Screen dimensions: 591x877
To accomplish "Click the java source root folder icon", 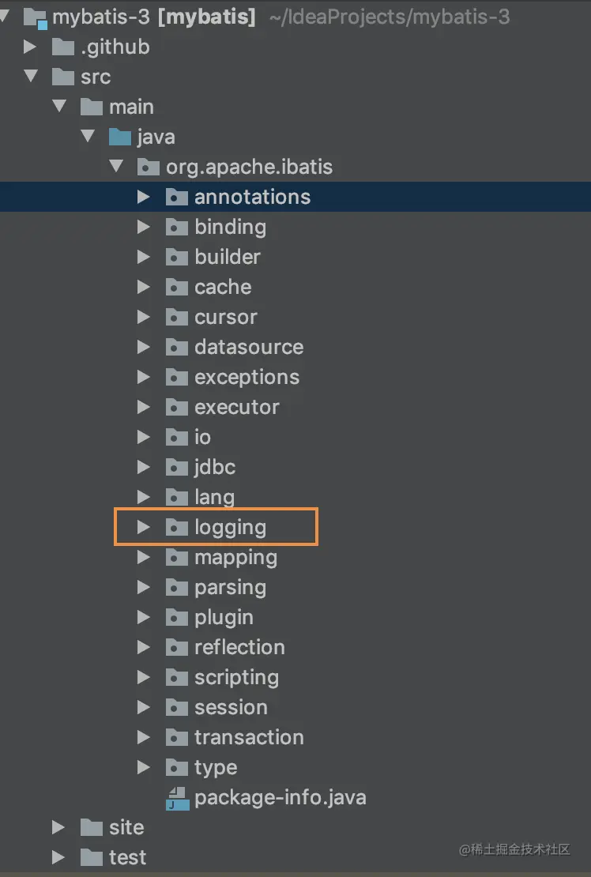I will tap(120, 137).
